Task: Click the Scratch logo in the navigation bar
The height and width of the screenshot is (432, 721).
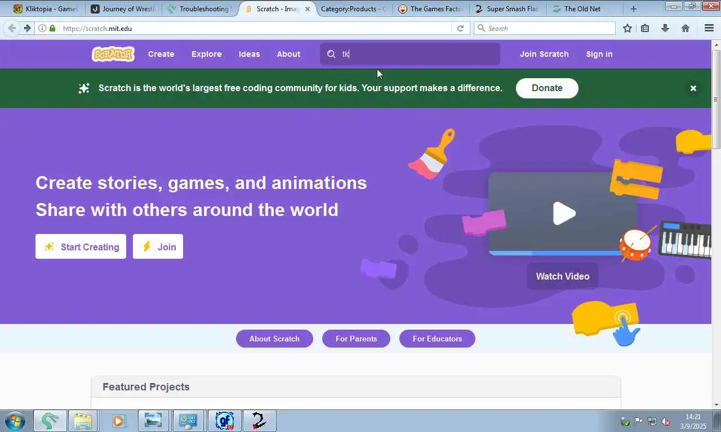Action: tap(113, 54)
